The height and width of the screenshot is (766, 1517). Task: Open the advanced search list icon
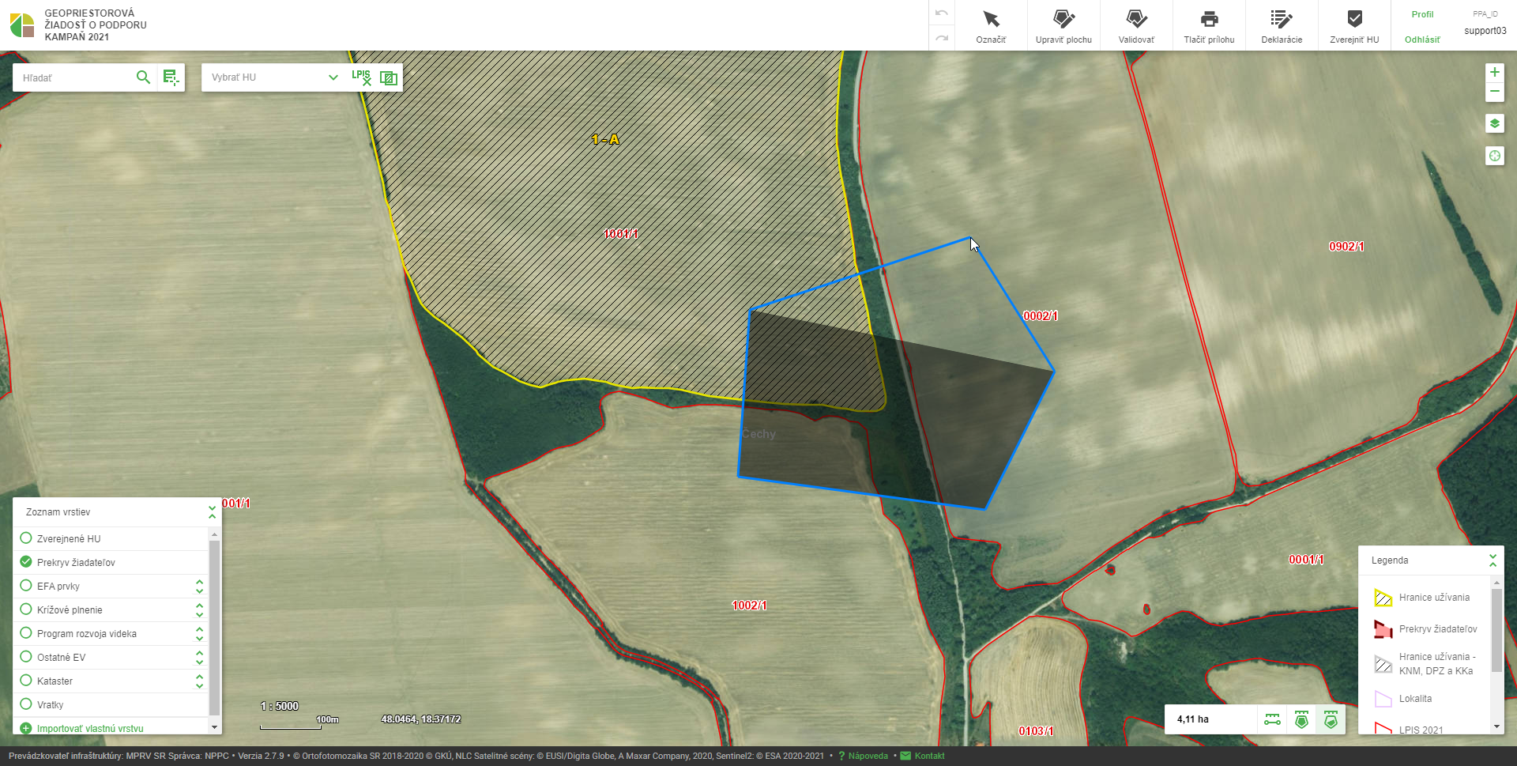[x=171, y=77]
